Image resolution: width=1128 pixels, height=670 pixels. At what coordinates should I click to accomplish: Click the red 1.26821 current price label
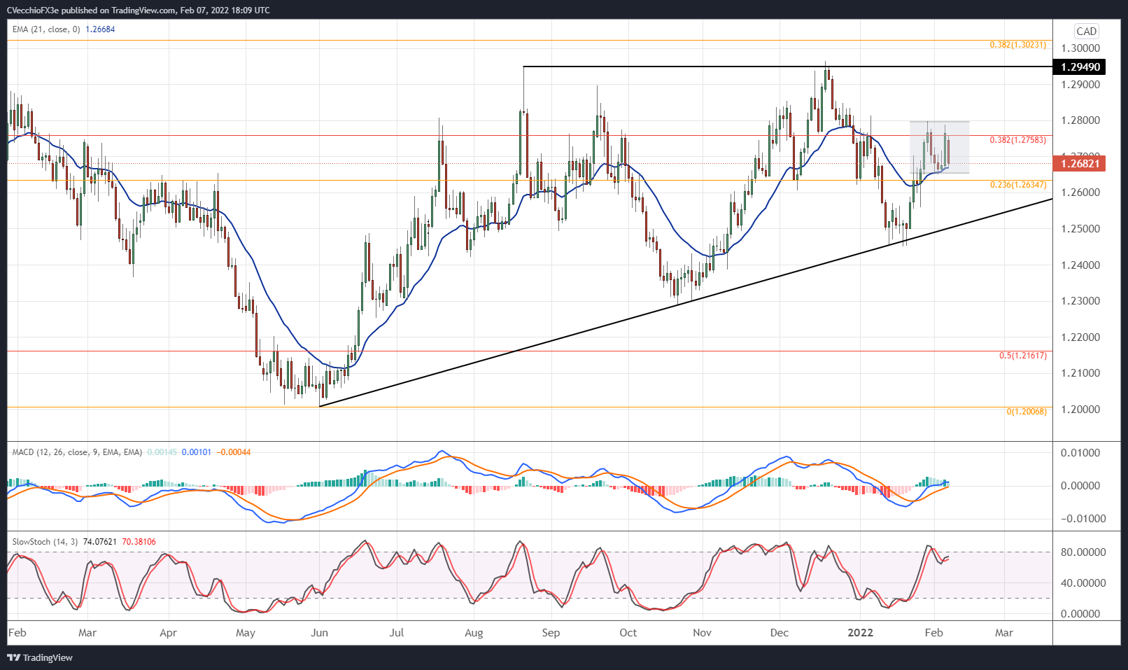(1080, 164)
